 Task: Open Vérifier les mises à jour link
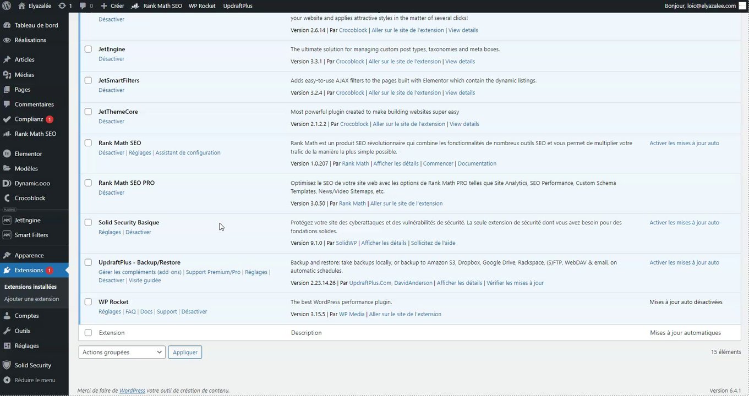(x=516, y=283)
